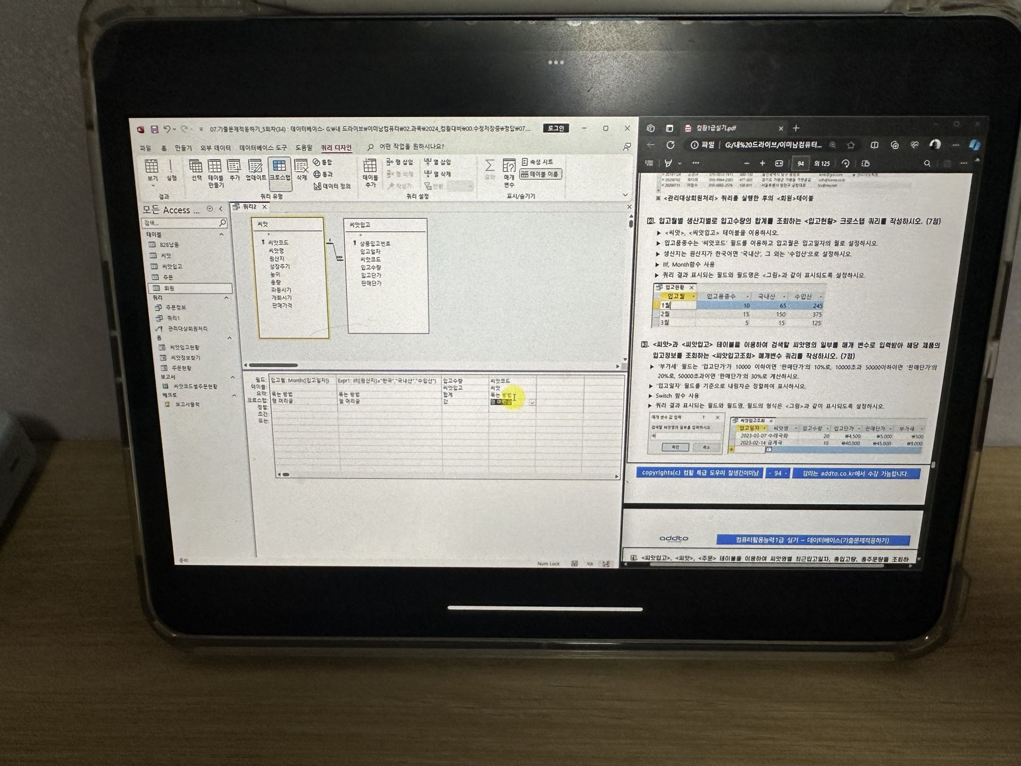Click the browser refresh icon

671,145
